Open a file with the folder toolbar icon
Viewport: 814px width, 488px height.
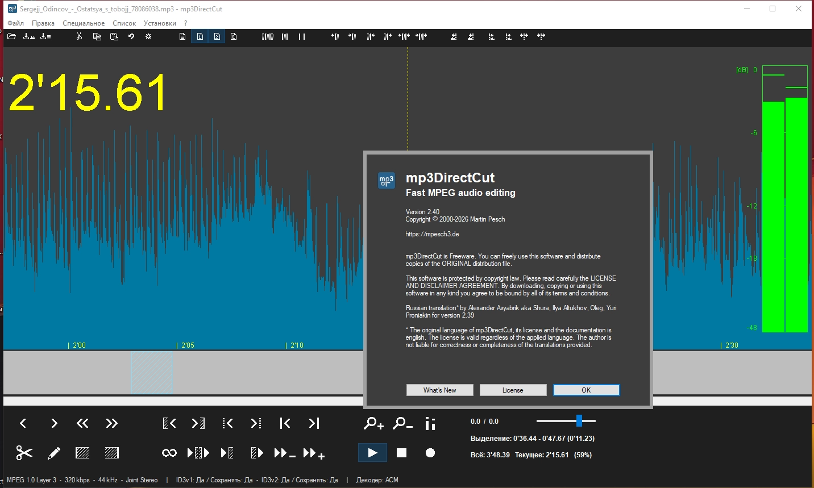11,36
